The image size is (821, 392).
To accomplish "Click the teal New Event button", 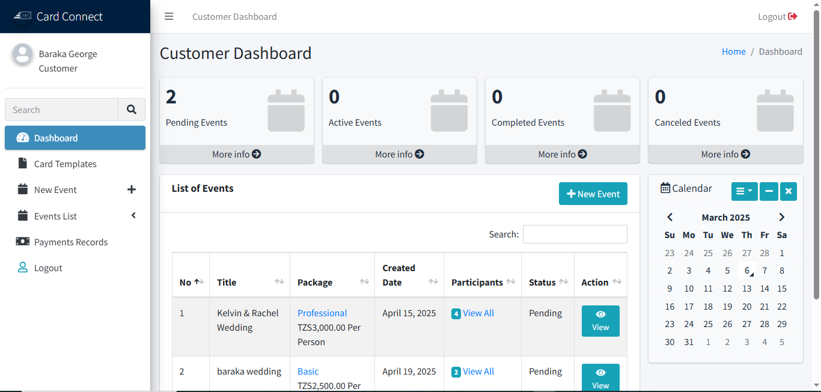I will 593,194.
